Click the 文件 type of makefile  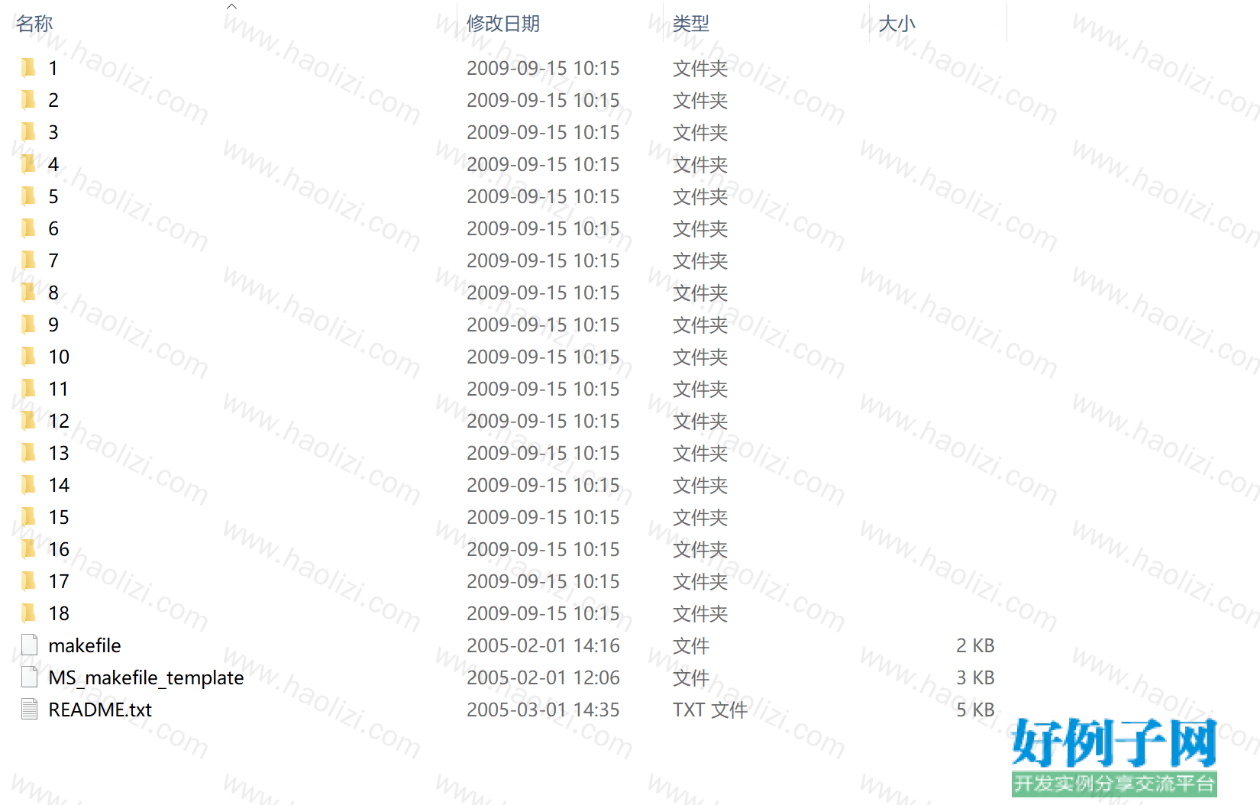point(691,645)
